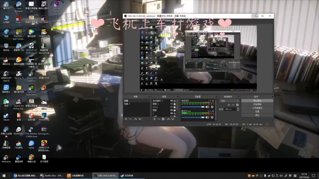
Task: Select the Far Cry 5 desktop shortcut
Action: (x=19, y=75)
